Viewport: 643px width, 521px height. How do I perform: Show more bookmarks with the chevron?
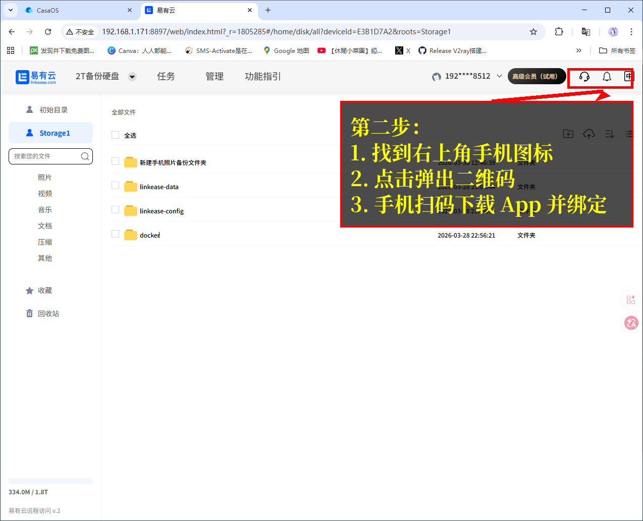coord(578,50)
